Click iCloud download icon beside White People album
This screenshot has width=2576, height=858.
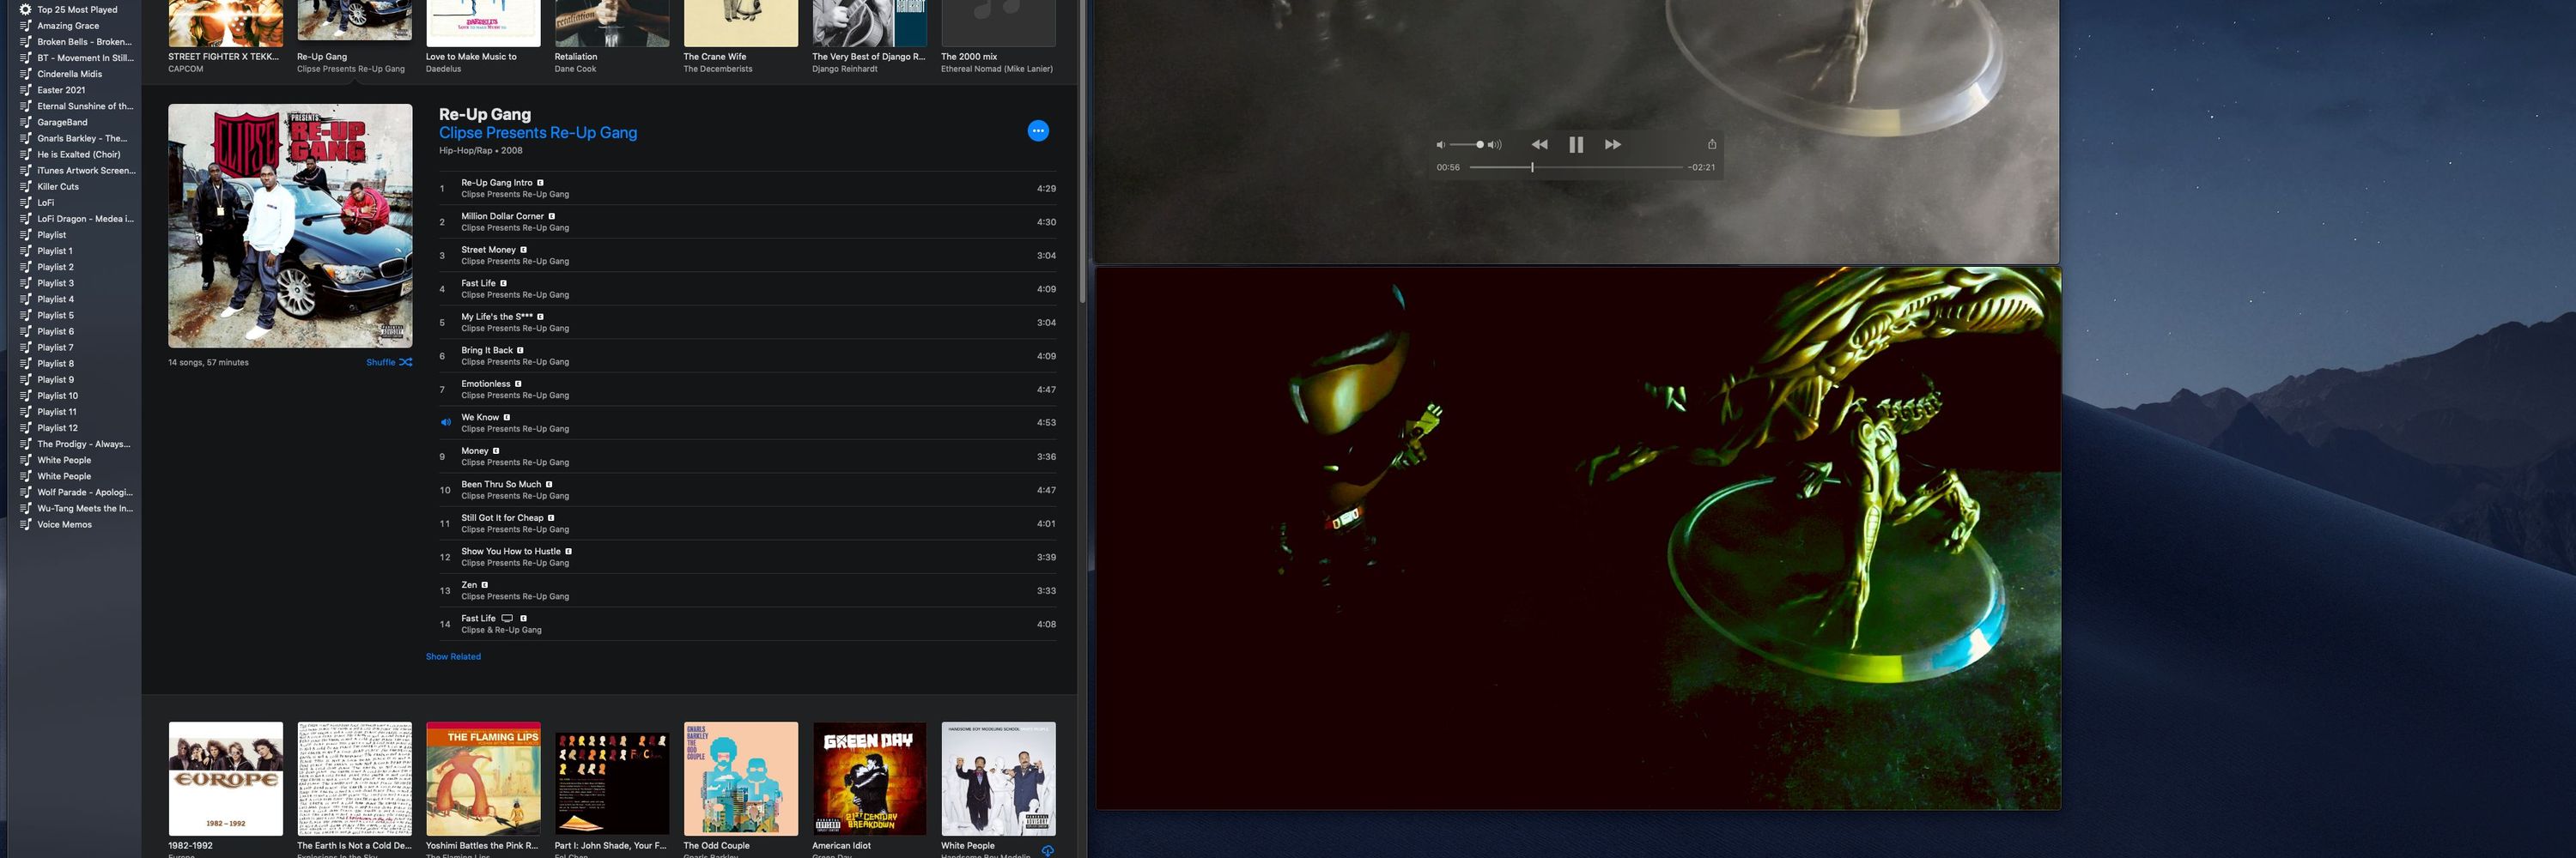pos(1047,850)
